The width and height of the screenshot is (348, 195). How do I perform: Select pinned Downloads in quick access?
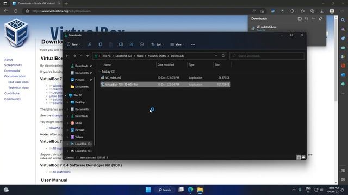81,66
